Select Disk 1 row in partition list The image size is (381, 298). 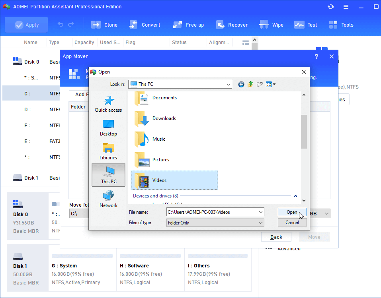coord(31,178)
